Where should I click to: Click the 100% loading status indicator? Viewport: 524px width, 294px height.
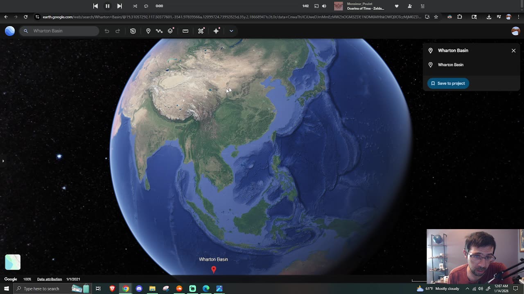coord(27,279)
